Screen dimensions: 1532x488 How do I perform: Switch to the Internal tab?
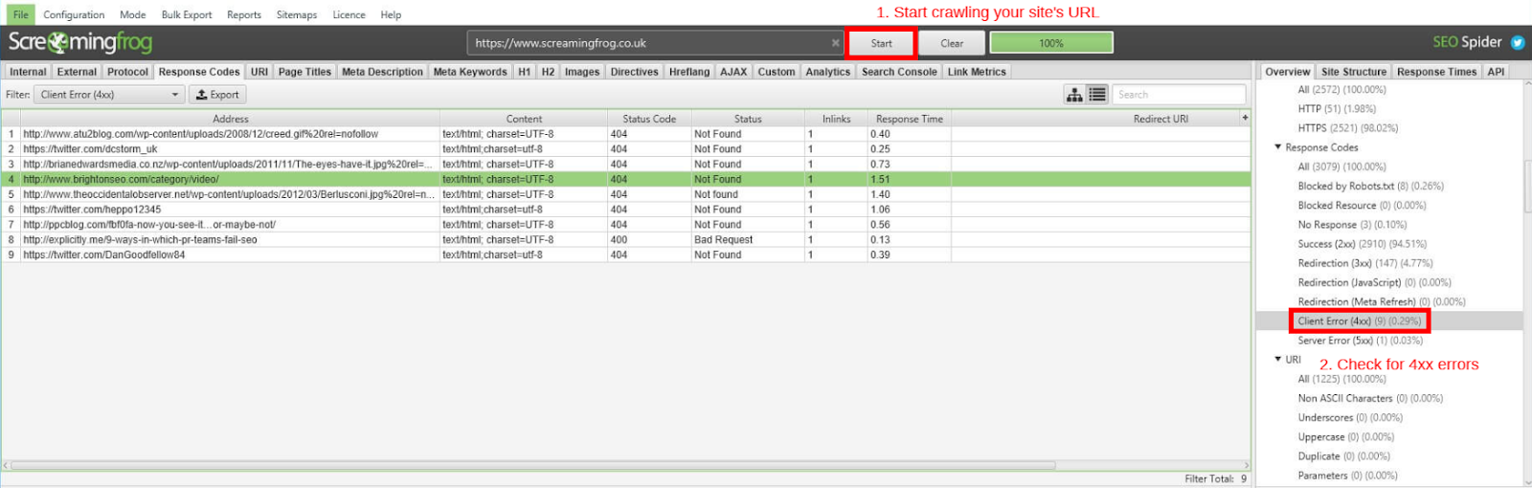[x=28, y=72]
